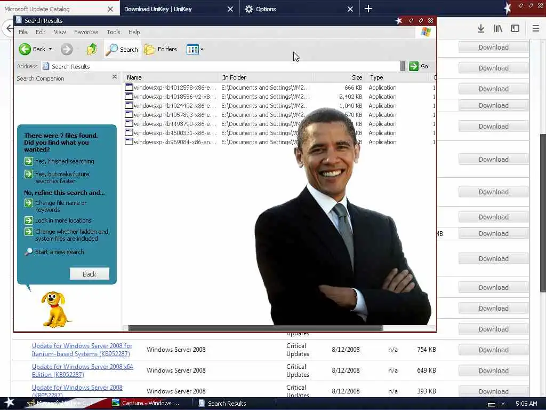The image size is (546, 410).
Task: Click the Back button in Search Companion
Action: coord(90,274)
